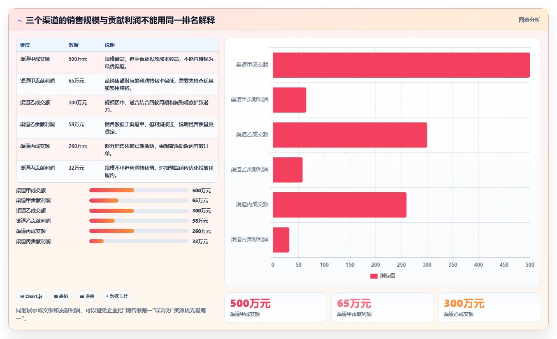The image size is (557, 339).
Task: Click the 500万元 table cell
Action: (x=78, y=59)
